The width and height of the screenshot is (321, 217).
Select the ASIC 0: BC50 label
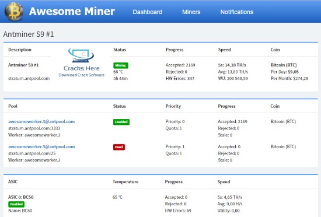point(20,197)
